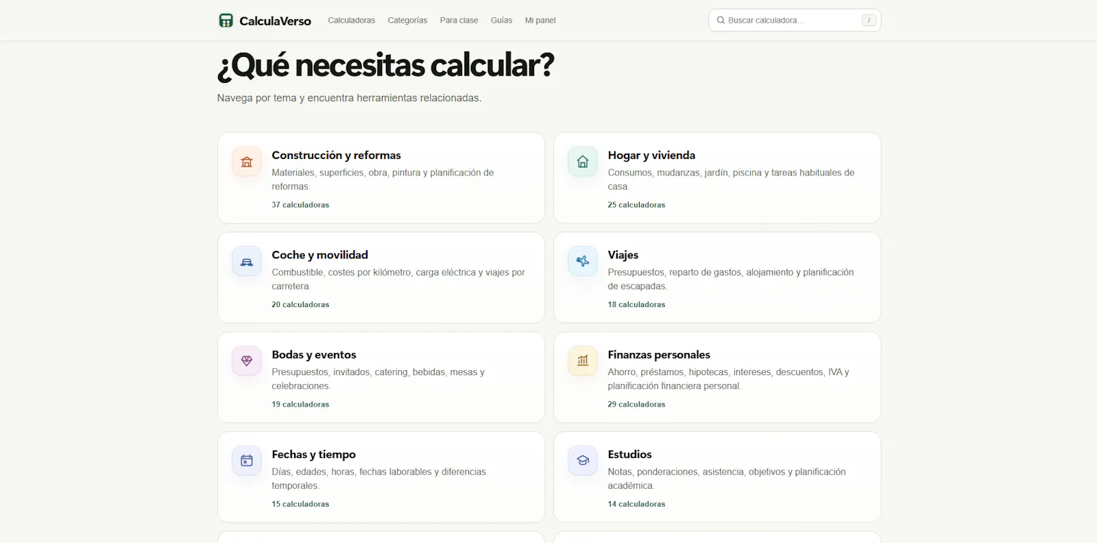1097x543 pixels.
Task: Click the Fechas y tiempo calendar icon
Action: click(x=247, y=461)
